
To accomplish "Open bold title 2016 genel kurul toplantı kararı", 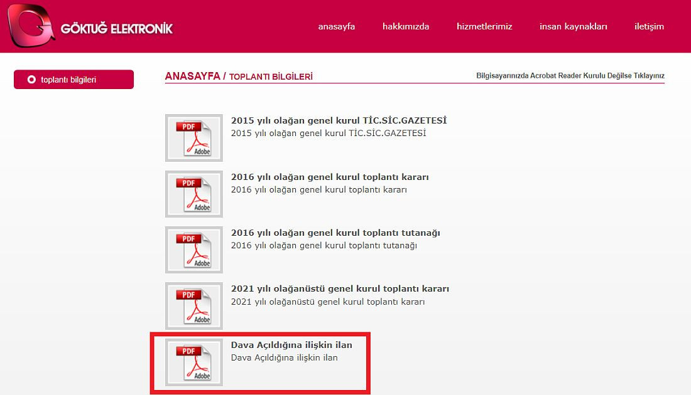I will click(x=330, y=177).
